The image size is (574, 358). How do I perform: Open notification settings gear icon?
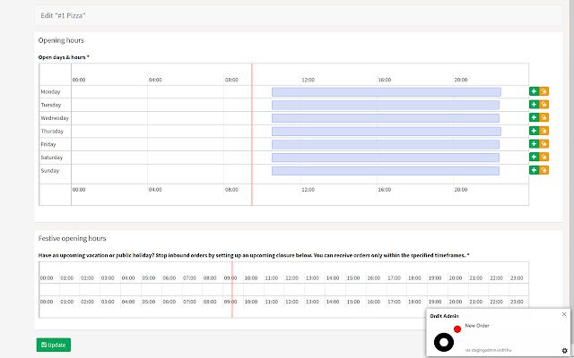(x=564, y=351)
